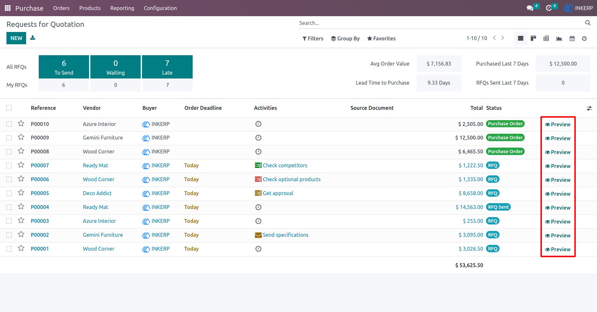597x312 pixels.
Task: Click Preview for order P00003
Action: coord(558,222)
